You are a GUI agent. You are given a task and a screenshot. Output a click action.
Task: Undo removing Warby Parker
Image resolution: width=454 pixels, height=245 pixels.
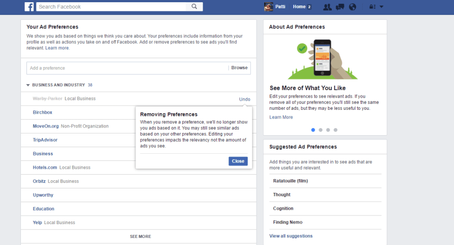click(x=245, y=99)
